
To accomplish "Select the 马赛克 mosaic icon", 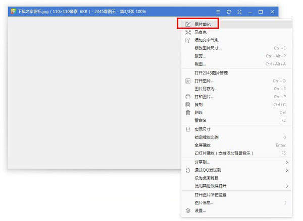I will point(188,32).
